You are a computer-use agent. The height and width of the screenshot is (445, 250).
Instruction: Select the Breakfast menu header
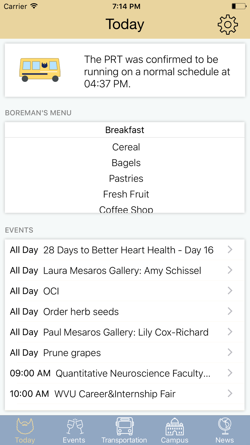click(124, 130)
